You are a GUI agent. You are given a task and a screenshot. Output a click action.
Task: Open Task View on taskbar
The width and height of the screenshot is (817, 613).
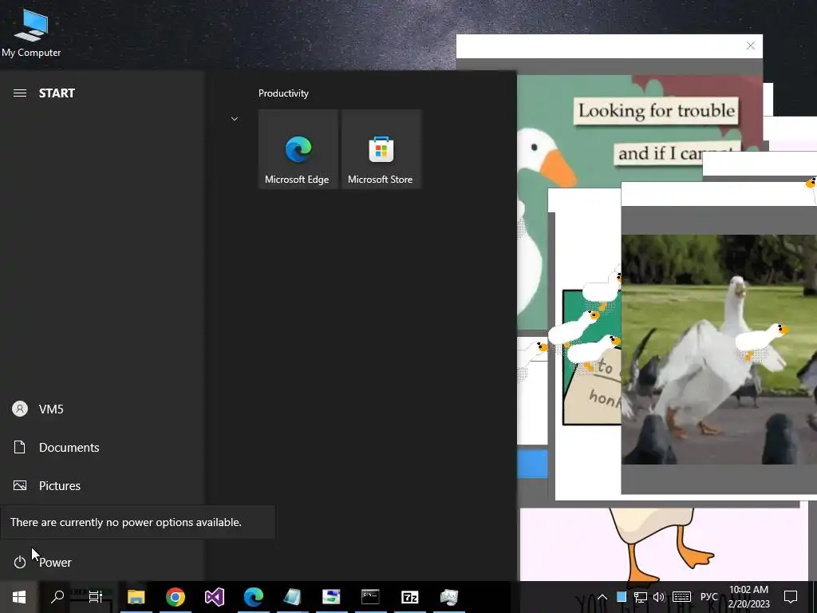click(x=96, y=597)
